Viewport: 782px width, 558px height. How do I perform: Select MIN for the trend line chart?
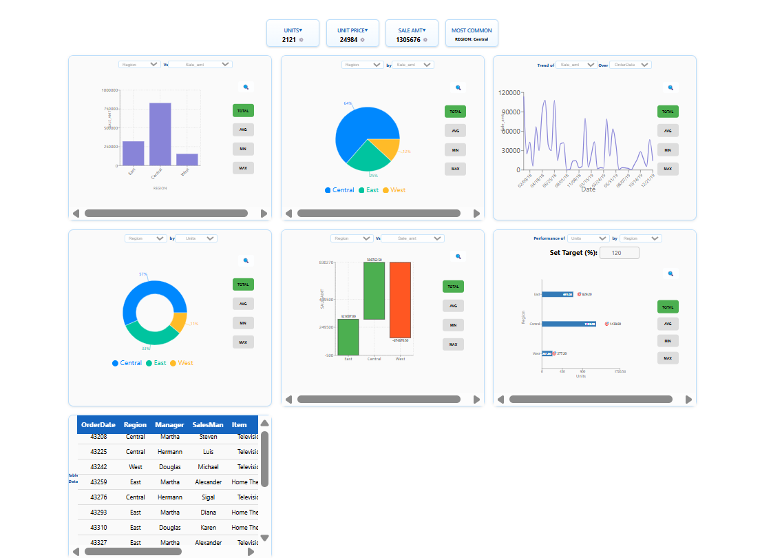[x=668, y=149]
